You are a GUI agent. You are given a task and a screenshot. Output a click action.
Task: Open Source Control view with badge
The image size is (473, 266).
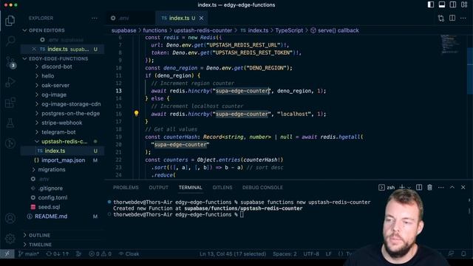pyautogui.click(x=10, y=62)
